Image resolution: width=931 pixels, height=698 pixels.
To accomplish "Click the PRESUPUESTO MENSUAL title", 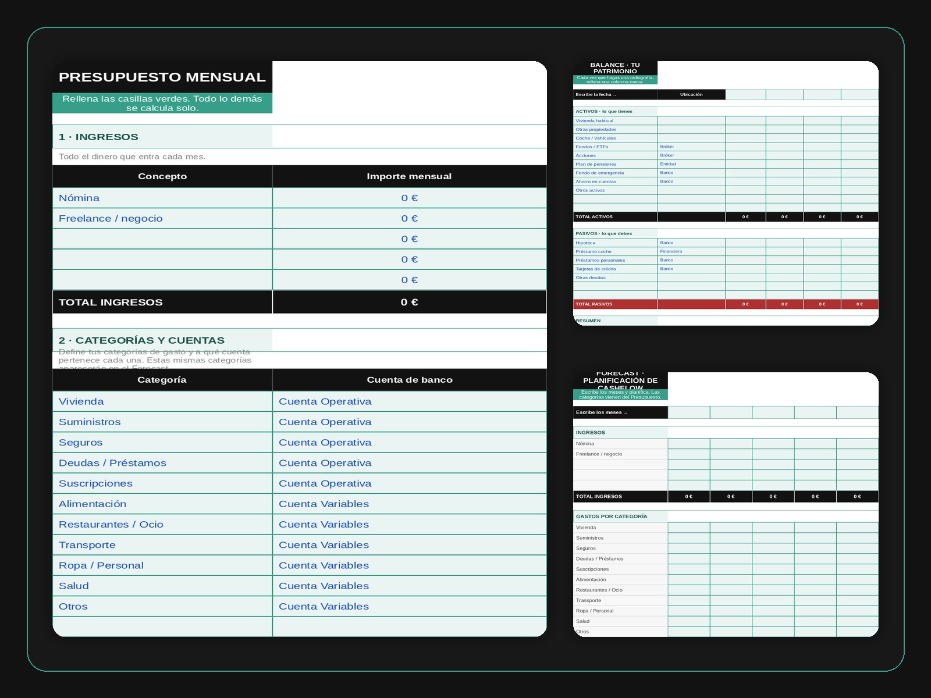I will click(162, 77).
